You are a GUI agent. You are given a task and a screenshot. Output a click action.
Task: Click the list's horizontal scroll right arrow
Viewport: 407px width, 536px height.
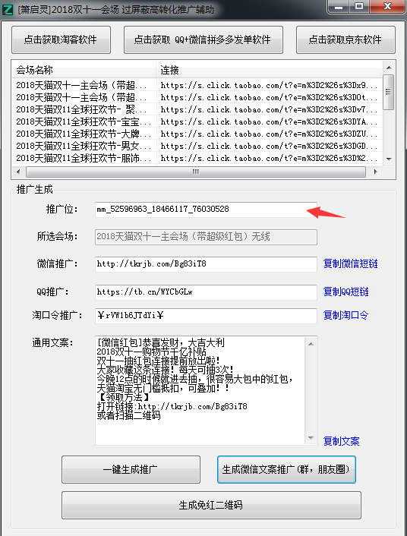[376, 172]
